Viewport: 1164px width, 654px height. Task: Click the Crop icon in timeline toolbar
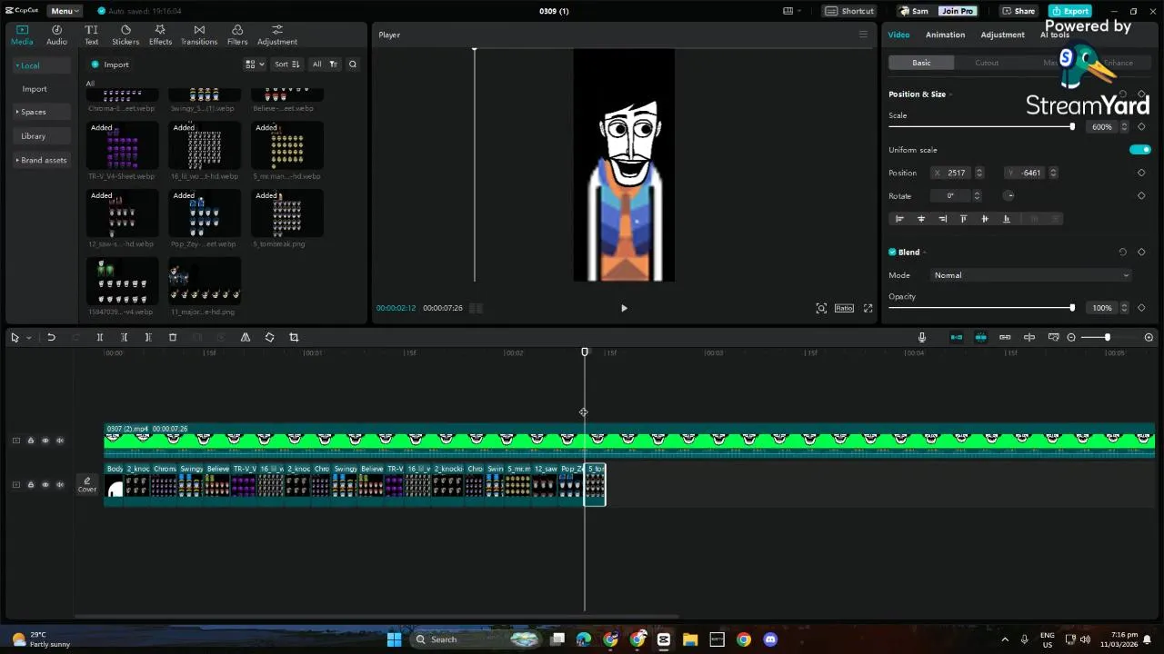(x=294, y=337)
